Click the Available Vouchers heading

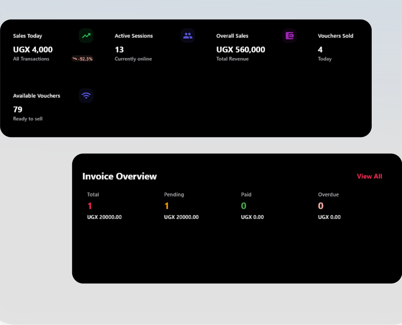[36, 96]
